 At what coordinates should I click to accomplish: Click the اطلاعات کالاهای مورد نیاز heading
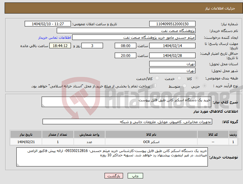pyautogui.click(x=216, y=111)
